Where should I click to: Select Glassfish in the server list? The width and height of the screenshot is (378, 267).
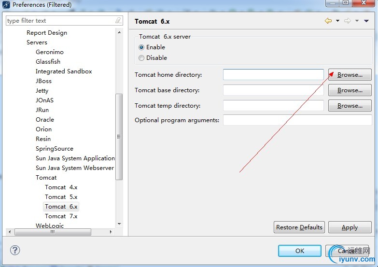(x=48, y=62)
